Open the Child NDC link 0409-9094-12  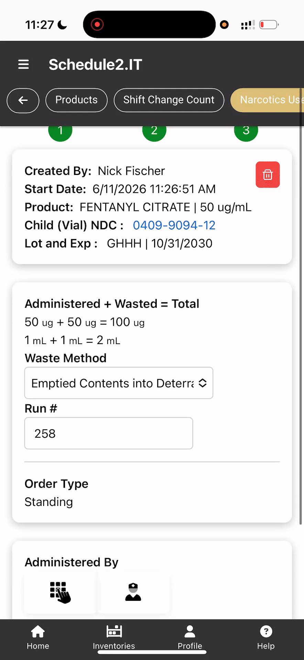pyautogui.click(x=174, y=225)
